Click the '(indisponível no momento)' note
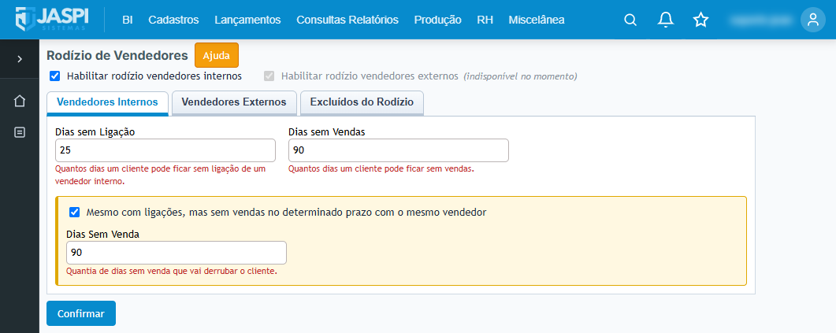This screenshot has width=836, height=333. [x=520, y=76]
